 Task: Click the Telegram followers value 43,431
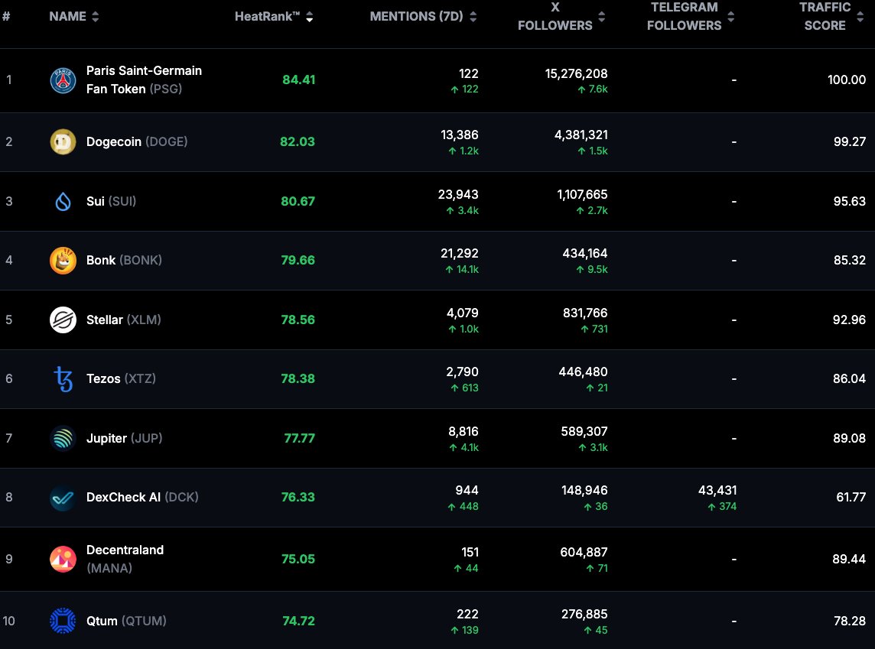click(717, 491)
